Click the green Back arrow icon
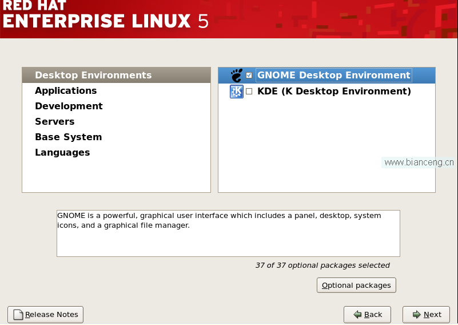The width and height of the screenshot is (458, 325). coord(357,315)
